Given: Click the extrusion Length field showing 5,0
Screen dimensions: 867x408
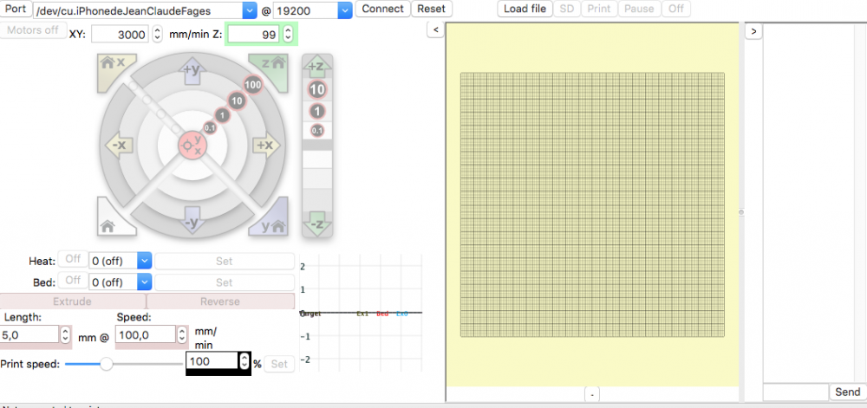Looking at the screenshot, I should point(29,334).
